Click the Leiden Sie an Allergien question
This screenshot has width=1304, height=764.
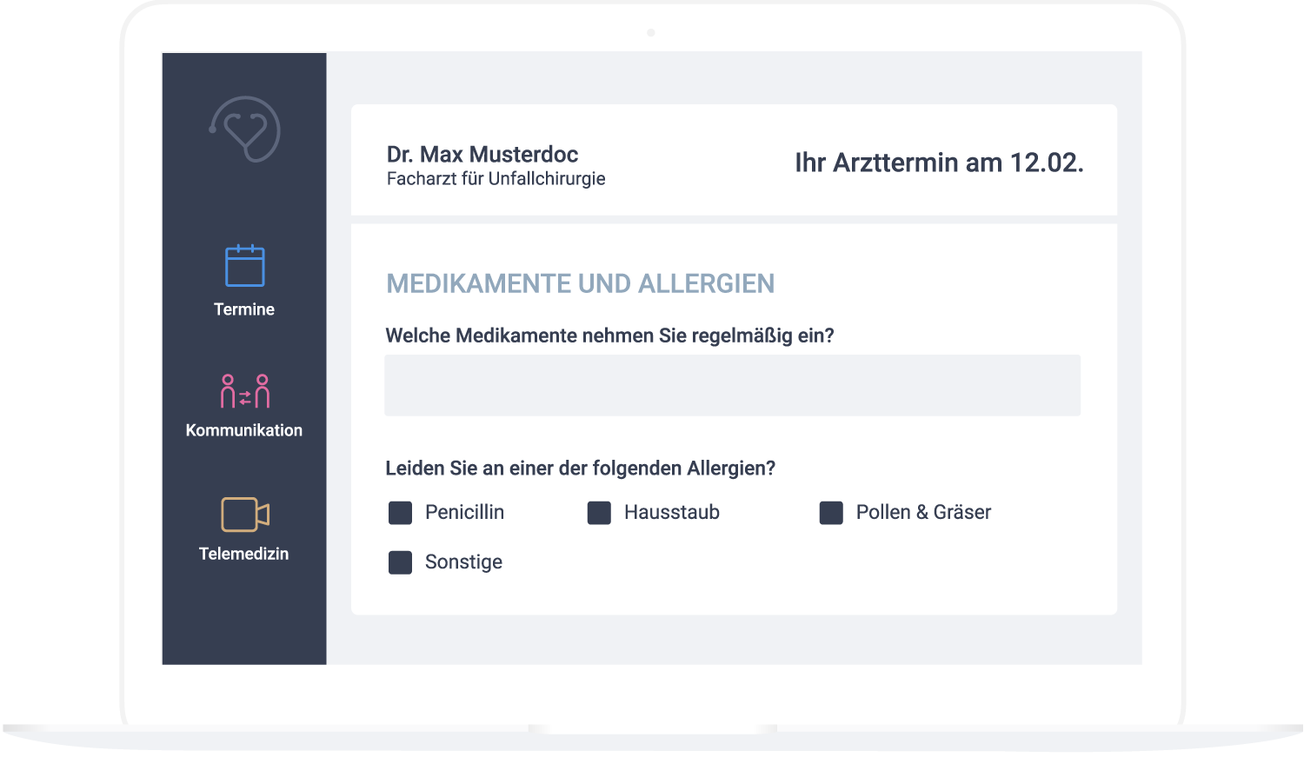(x=580, y=468)
